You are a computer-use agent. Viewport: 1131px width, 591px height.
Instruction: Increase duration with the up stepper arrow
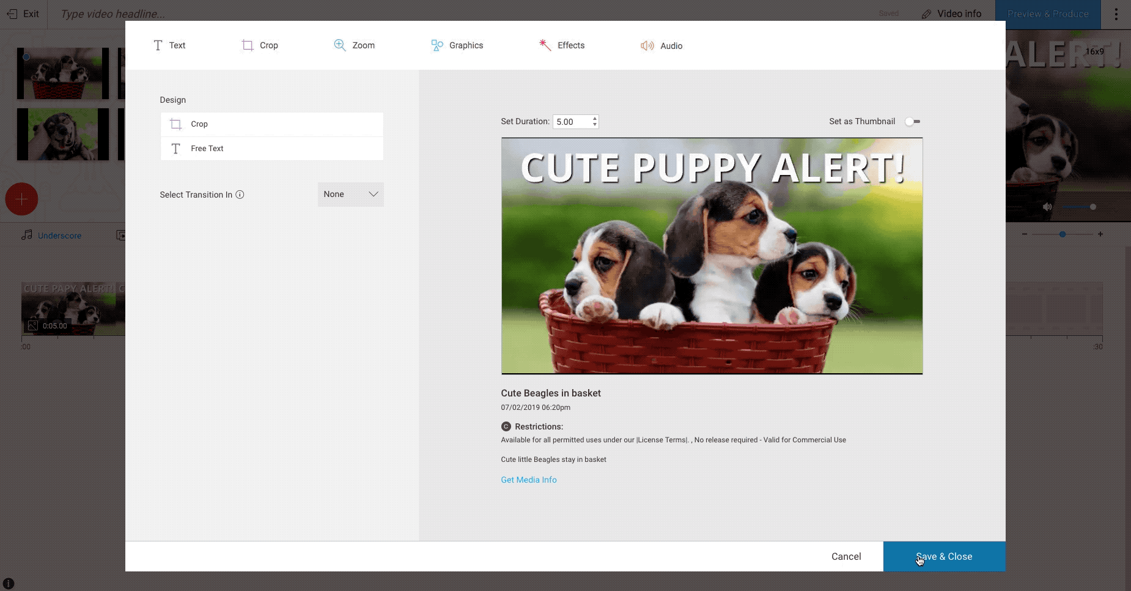click(x=595, y=118)
